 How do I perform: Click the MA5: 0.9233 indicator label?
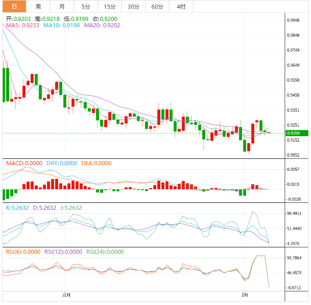(x=22, y=26)
